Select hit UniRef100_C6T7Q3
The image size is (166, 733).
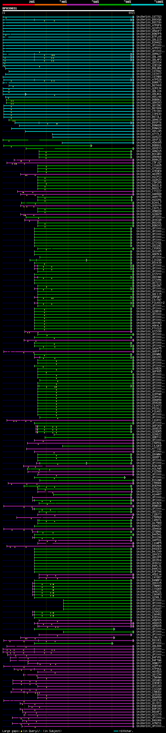[x=149, y=17]
